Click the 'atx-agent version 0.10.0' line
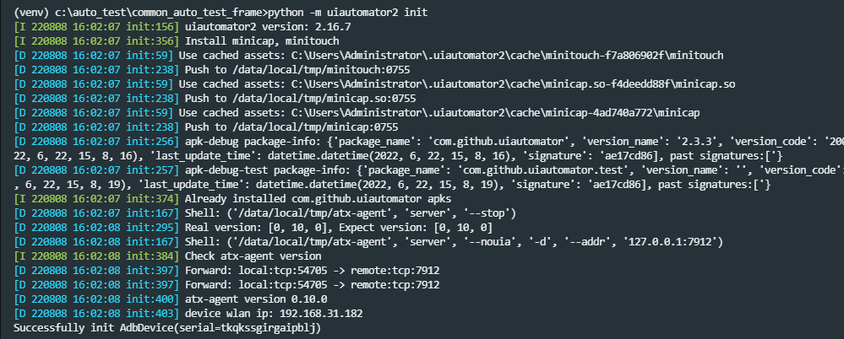 pyautogui.click(x=256, y=299)
